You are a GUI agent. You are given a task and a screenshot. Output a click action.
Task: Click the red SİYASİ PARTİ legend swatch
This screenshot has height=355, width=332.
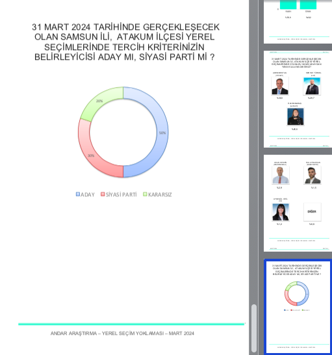point(103,194)
